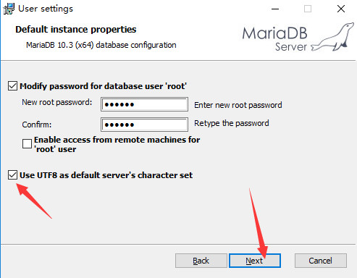
Task: Click the 'Modify password for database user' label
Action: tap(103, 86)
